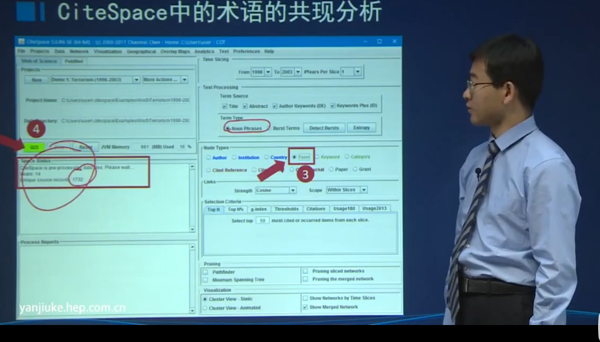Viewport: 600px width, 342px height.
Task: Select the Grant node type
Action: click(355, 169)
